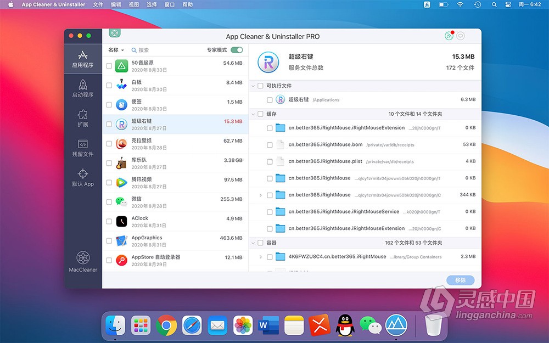The width and height of the screenshot is (549, 343).
Task: Check the 超级右键 app checkbox in list
Action: [109, 124]
